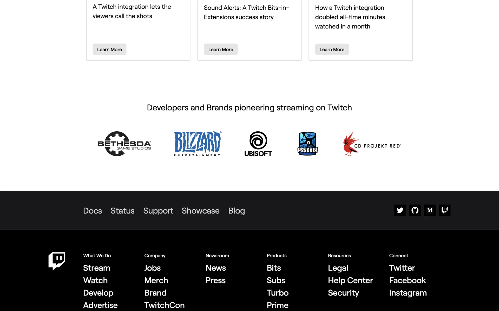Open the Turbo link under Products
The width and height of the screenshot is (499, 311).
tap(277, 293)
